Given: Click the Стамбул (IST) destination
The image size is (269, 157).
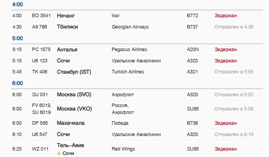Looking at the screenshot, I should click(74, 72).
